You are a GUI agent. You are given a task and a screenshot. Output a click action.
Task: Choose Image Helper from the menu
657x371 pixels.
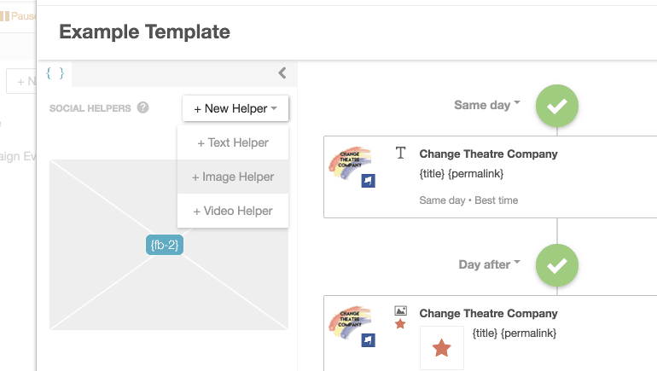click(x=233, y=177)
